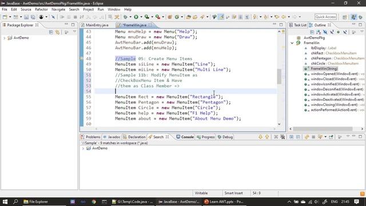
Task: Open the Run button dropdown arrow
Action: tap(141, 17)
